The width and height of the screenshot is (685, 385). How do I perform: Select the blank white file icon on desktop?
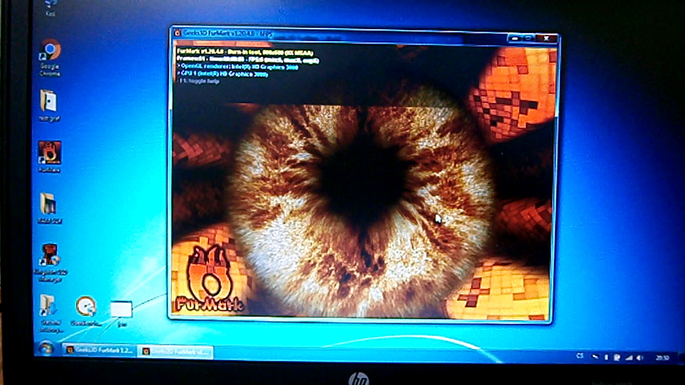point(121,309)
